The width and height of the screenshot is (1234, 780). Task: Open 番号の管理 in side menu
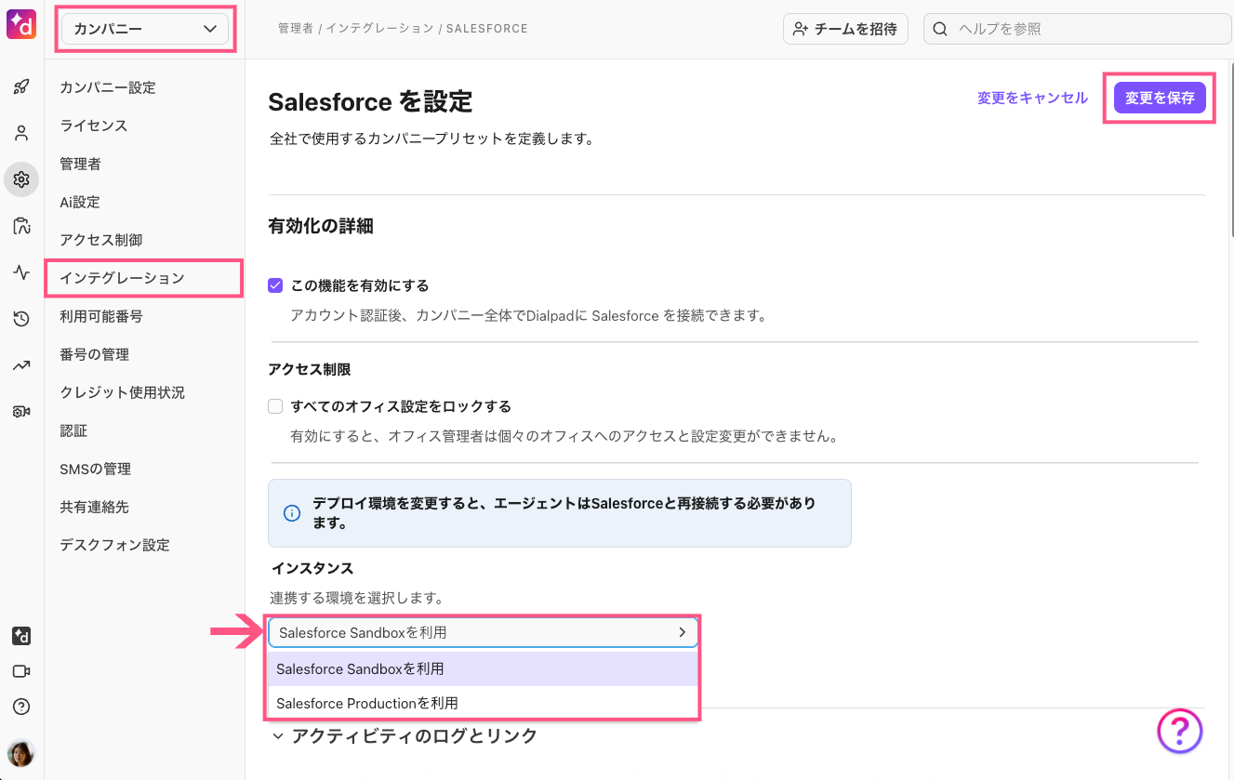pos(94,354)
